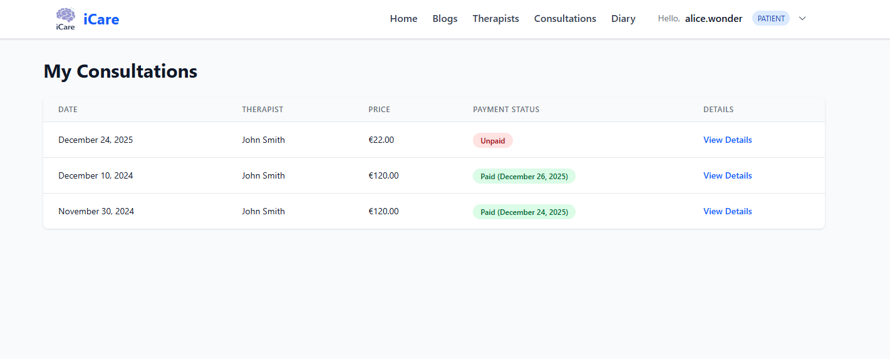This screenshot has width=890, height=359.
Task: Open the Home navigation item
Action: 403,19
